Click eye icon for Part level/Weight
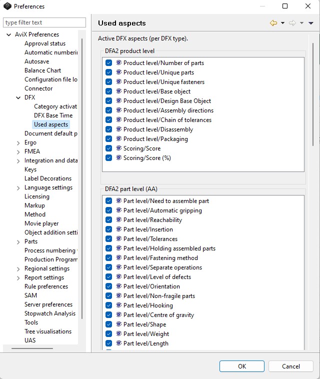 119,334
